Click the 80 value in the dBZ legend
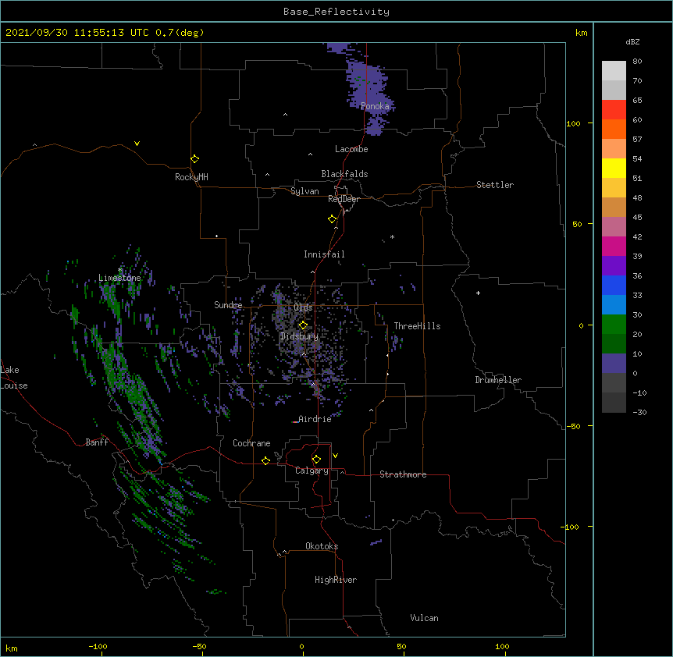Viewport: 673px width, 657px height. 637,62
